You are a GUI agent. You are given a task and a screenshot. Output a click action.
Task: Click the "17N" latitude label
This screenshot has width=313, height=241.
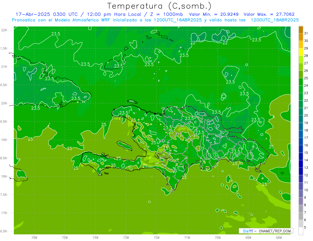click(x=4, y=213)
